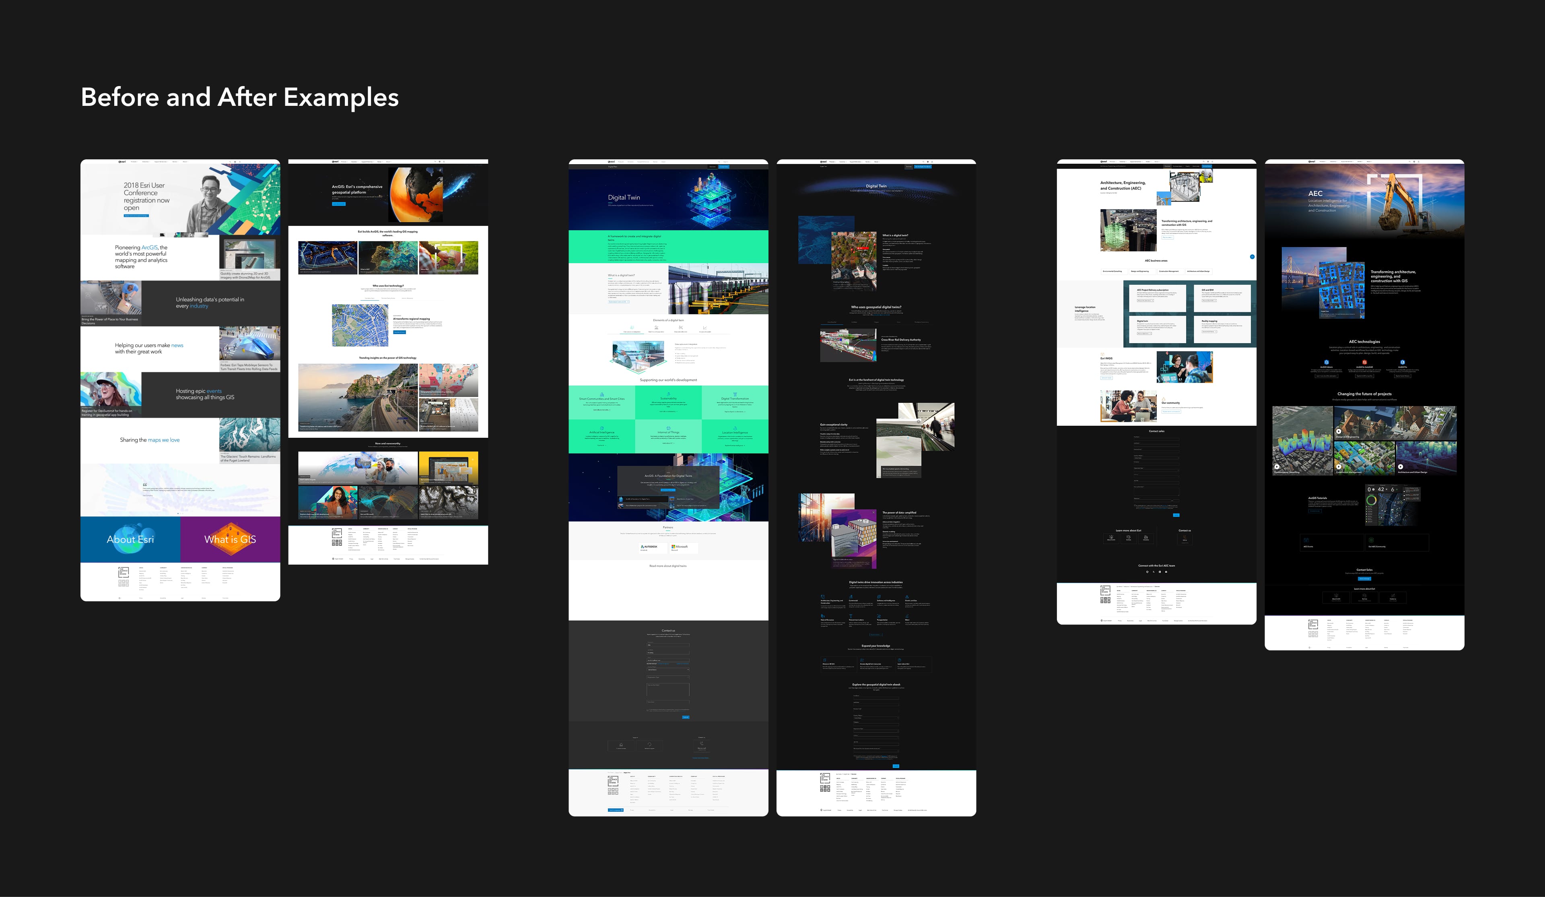Play the Architecture and Urban Design video
Viewport: 1545px width, 897px height.
(x=1400, y=466)
